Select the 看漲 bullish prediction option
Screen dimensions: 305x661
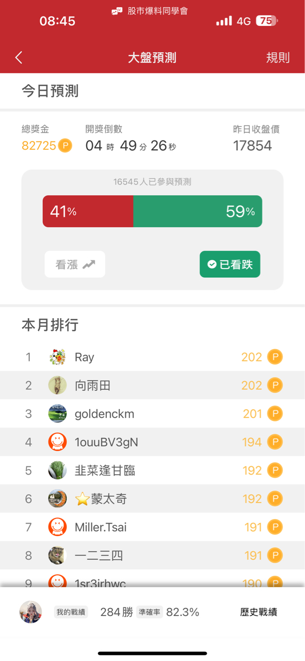74,264
